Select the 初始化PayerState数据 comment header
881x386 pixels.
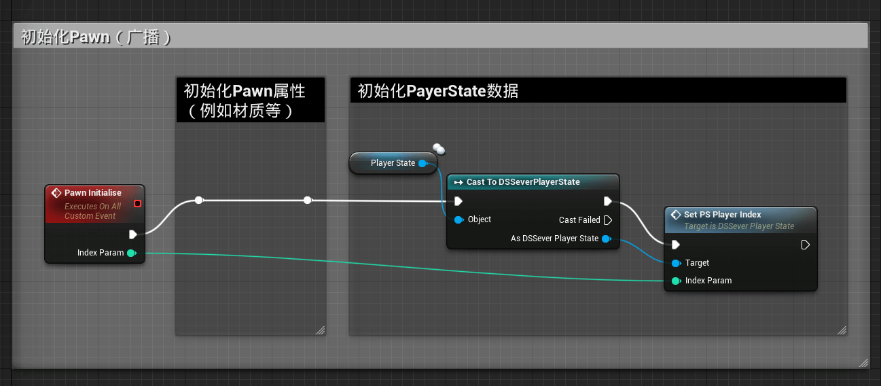(x=598, y=90)
